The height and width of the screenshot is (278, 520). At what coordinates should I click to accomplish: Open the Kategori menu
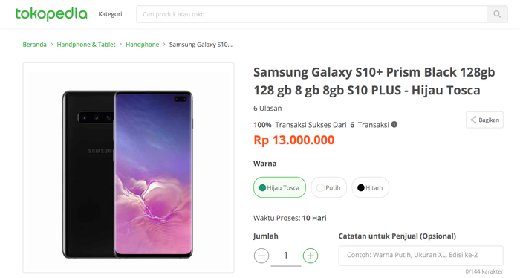pos(110,14)
